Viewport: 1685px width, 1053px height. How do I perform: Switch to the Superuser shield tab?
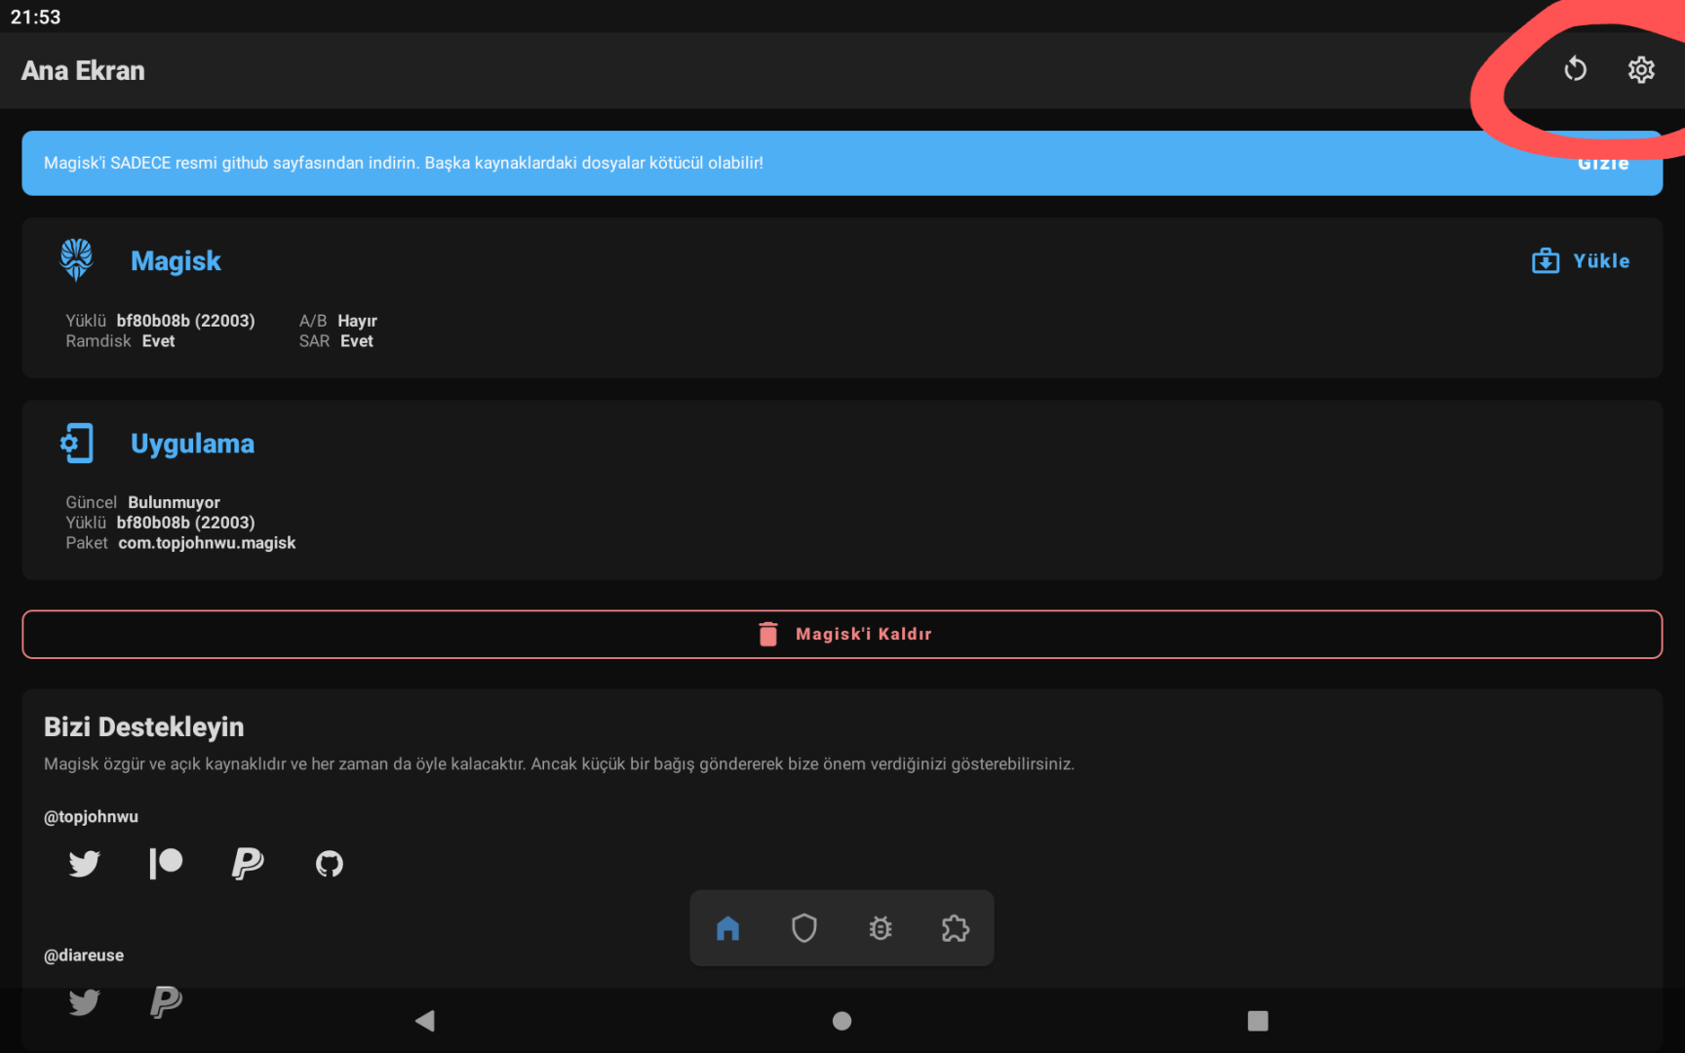tap(803, 928)
